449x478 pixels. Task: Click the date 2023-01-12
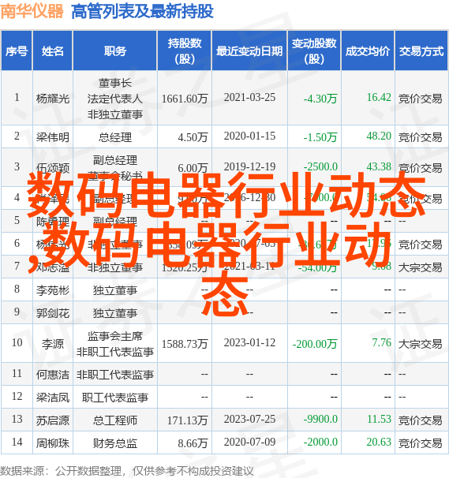click(249, 342)
